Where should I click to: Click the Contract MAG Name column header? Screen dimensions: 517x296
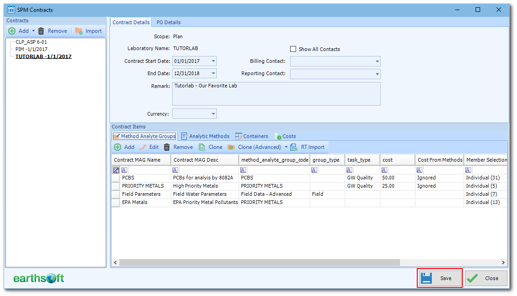tap(141, 160)
